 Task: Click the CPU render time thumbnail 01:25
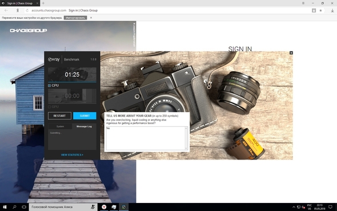72,75
